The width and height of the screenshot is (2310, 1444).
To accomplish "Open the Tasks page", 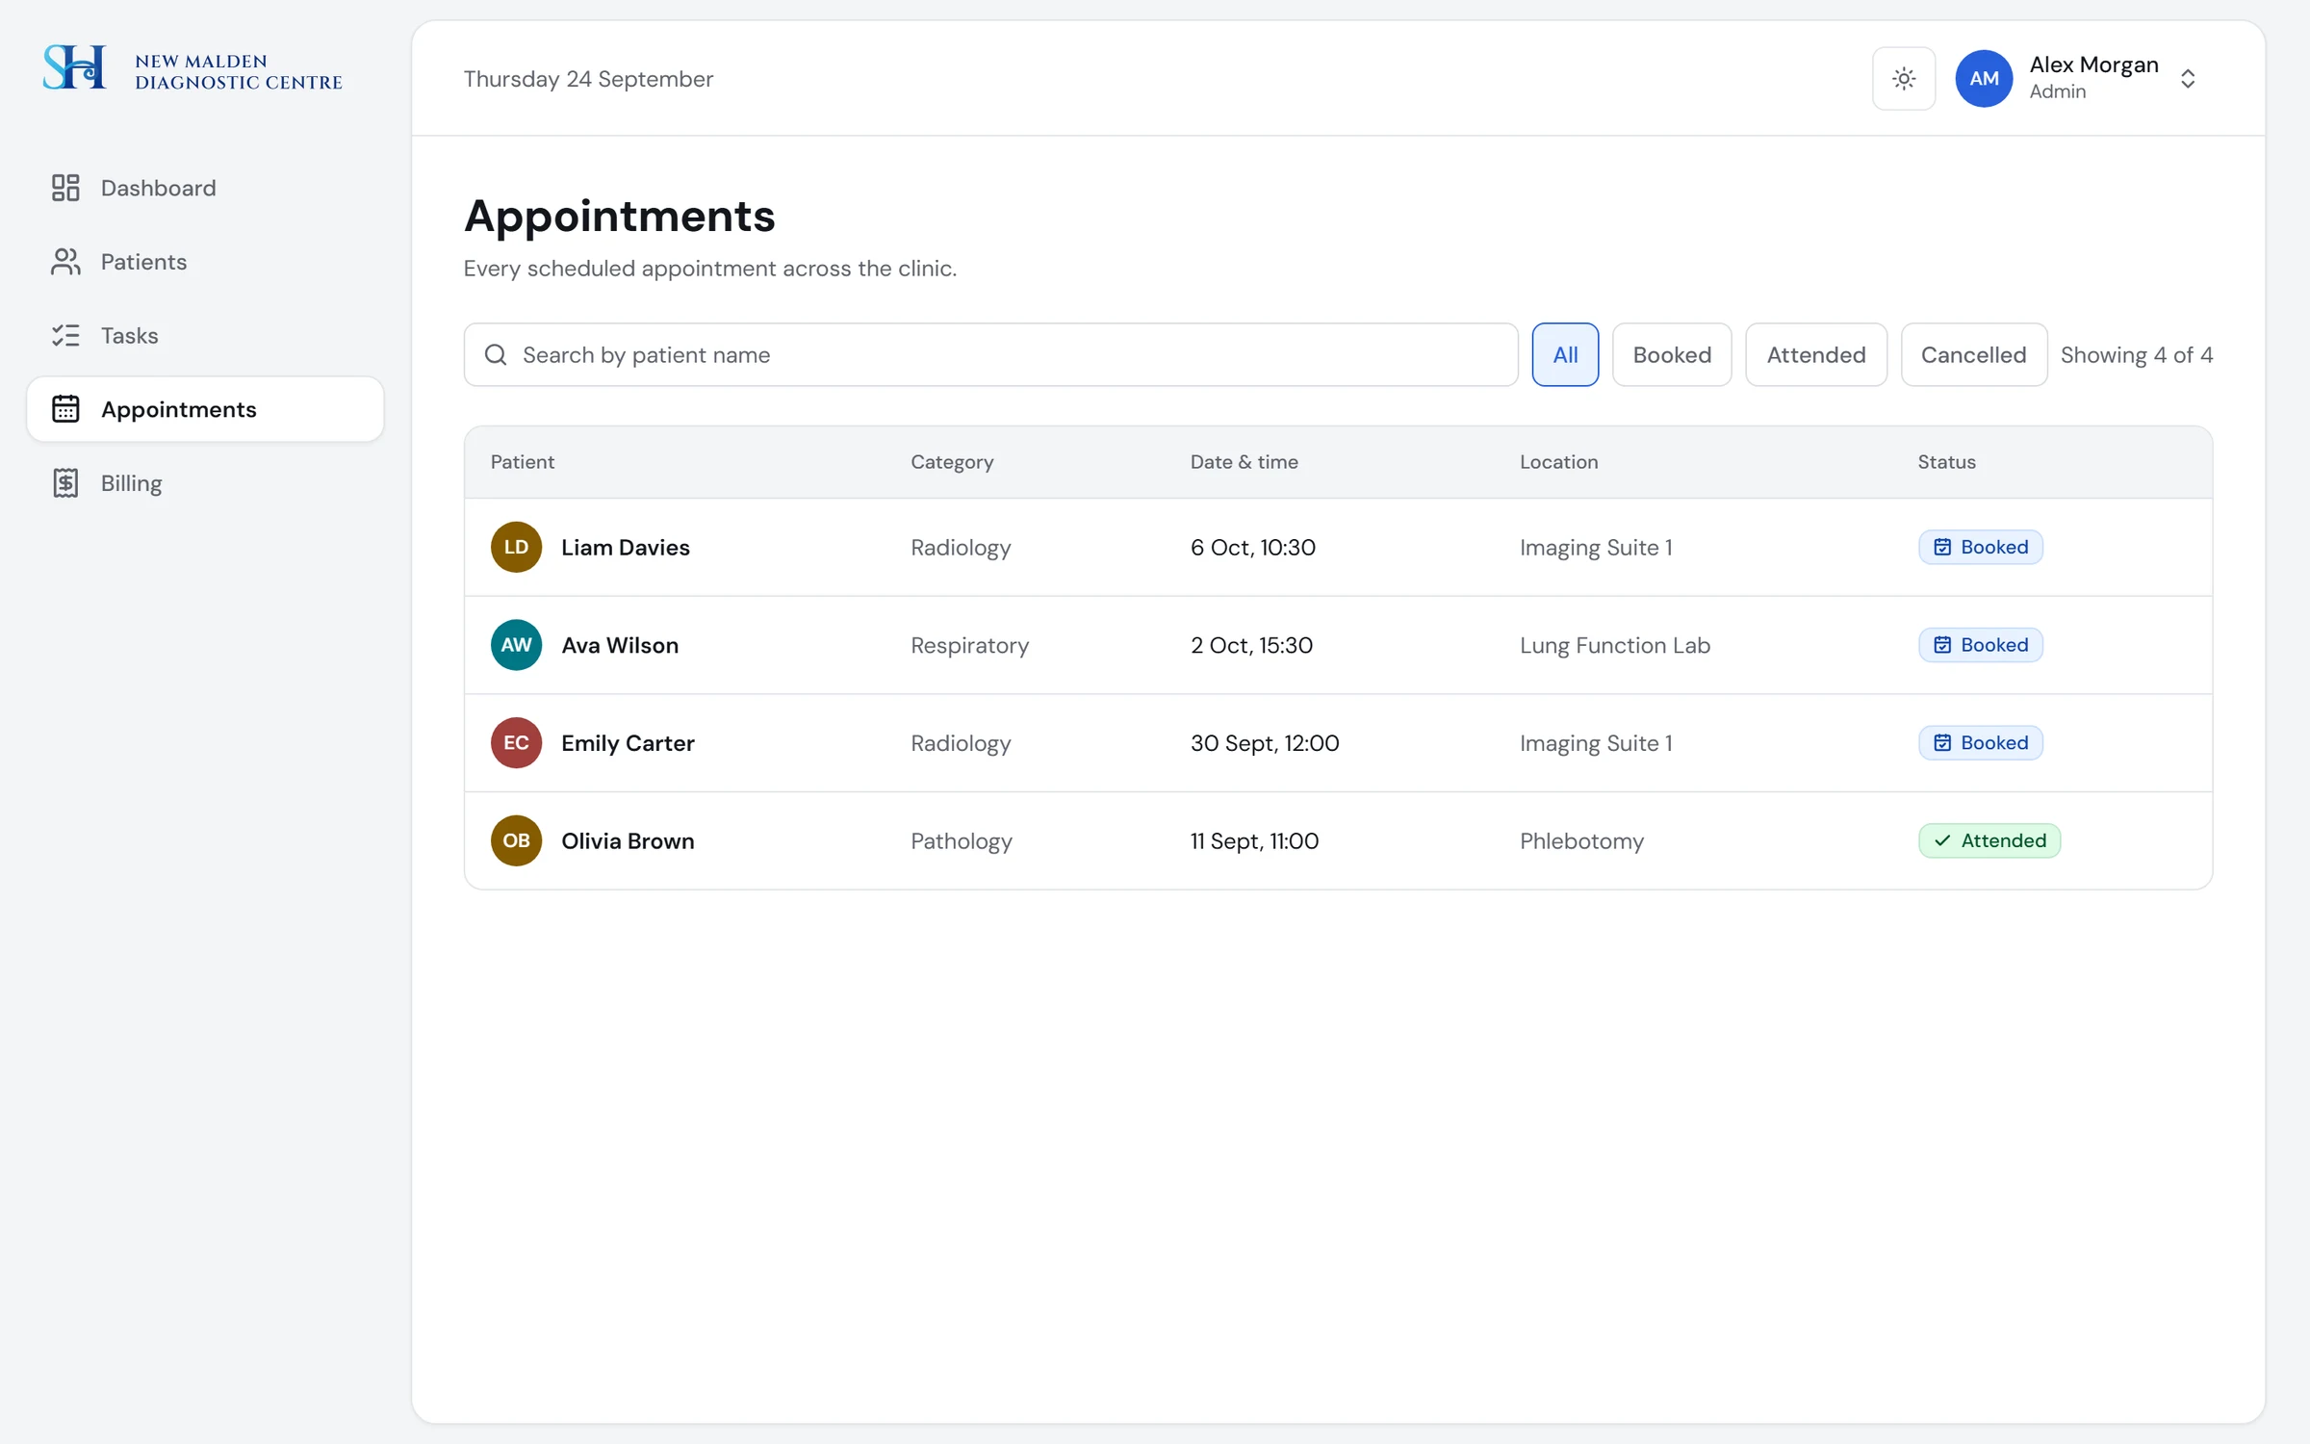I will coord(205,335).
